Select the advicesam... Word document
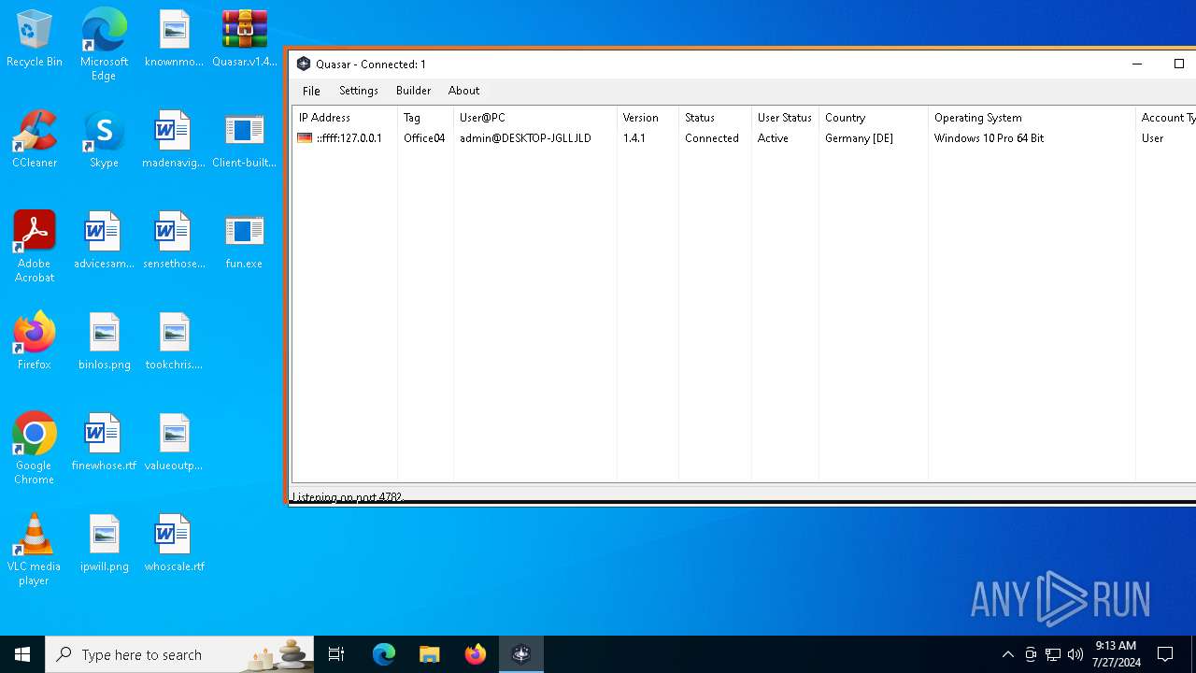The width and height of the screenshot is (1196, 673). click(104, 241)
